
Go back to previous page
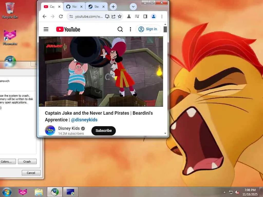pos(44,16)
